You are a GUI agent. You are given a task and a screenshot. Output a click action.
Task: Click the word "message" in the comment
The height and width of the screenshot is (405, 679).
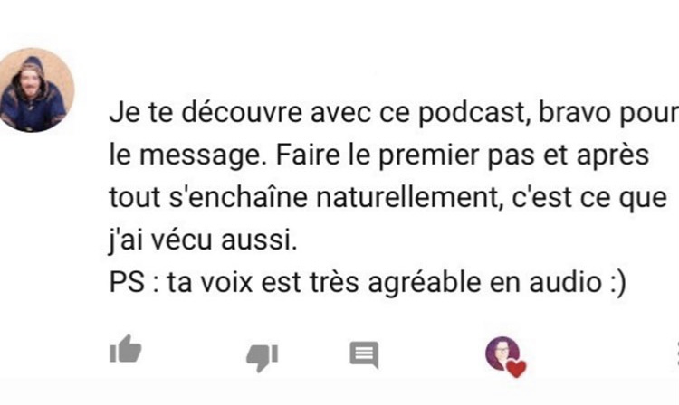(203, 156)
